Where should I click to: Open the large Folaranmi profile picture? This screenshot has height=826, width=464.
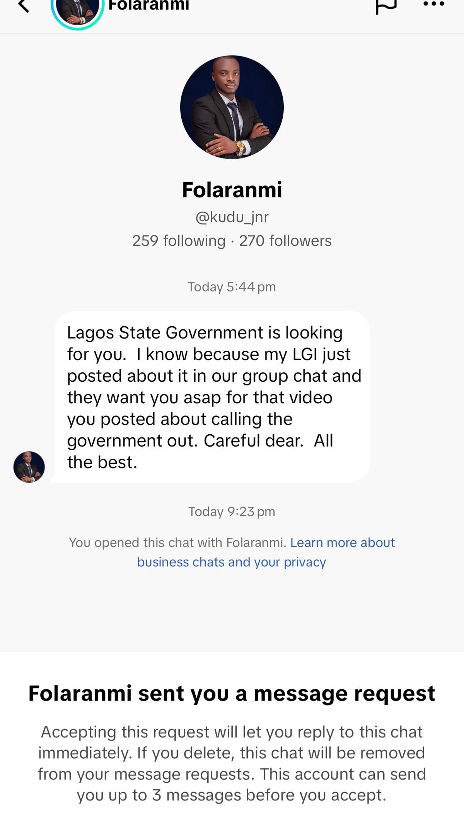[x=232, y=107]
